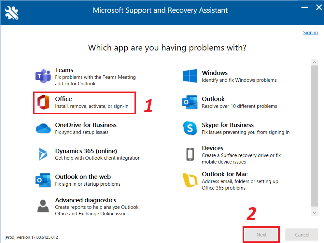Choose the Outlook for Mac title

click(x=225, y=174)
